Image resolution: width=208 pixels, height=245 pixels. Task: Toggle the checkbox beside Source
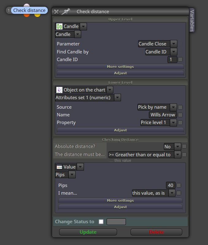pos(180,107)
